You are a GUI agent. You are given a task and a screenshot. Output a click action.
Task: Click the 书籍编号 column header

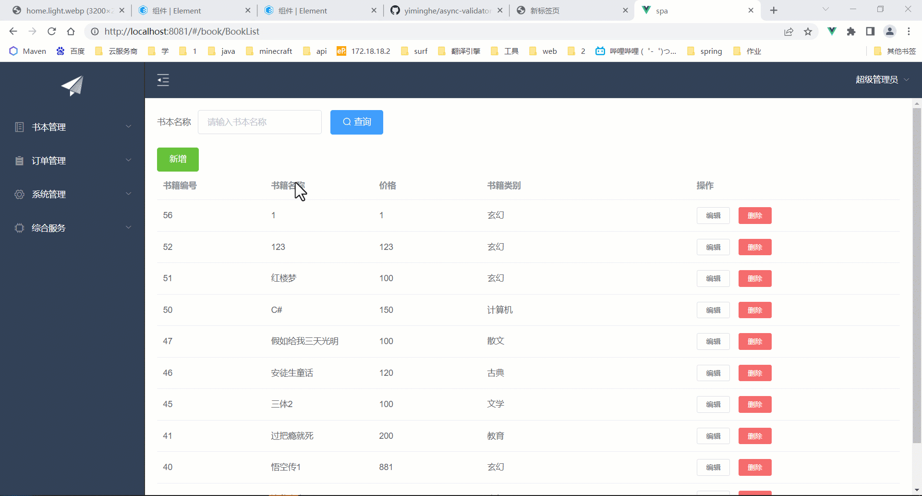point(180,186)
